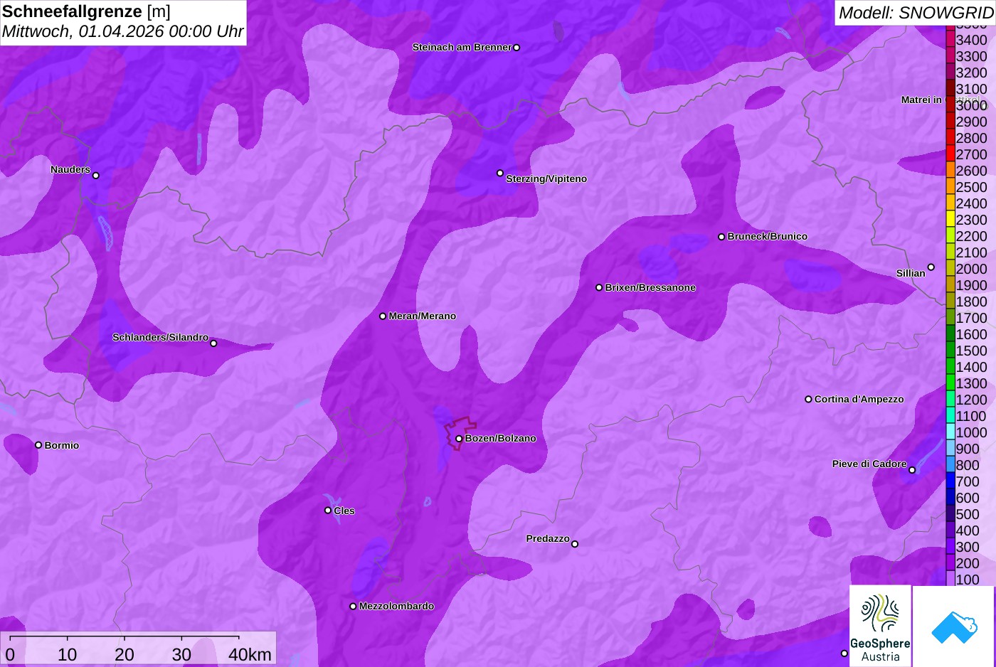
Task: Select the "20" scale bar label
Action: pos(124,655)
